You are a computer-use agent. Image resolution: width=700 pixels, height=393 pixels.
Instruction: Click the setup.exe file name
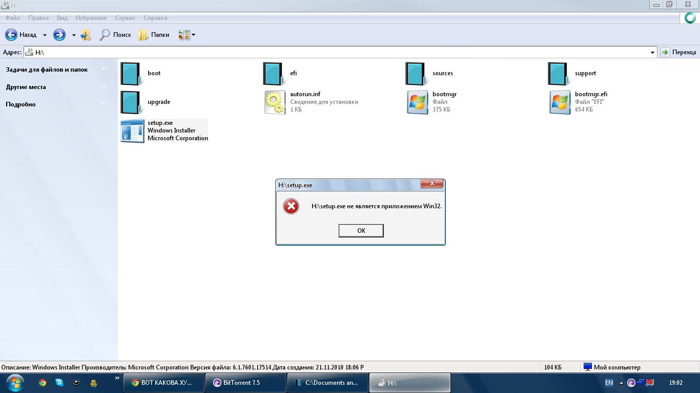160,123
